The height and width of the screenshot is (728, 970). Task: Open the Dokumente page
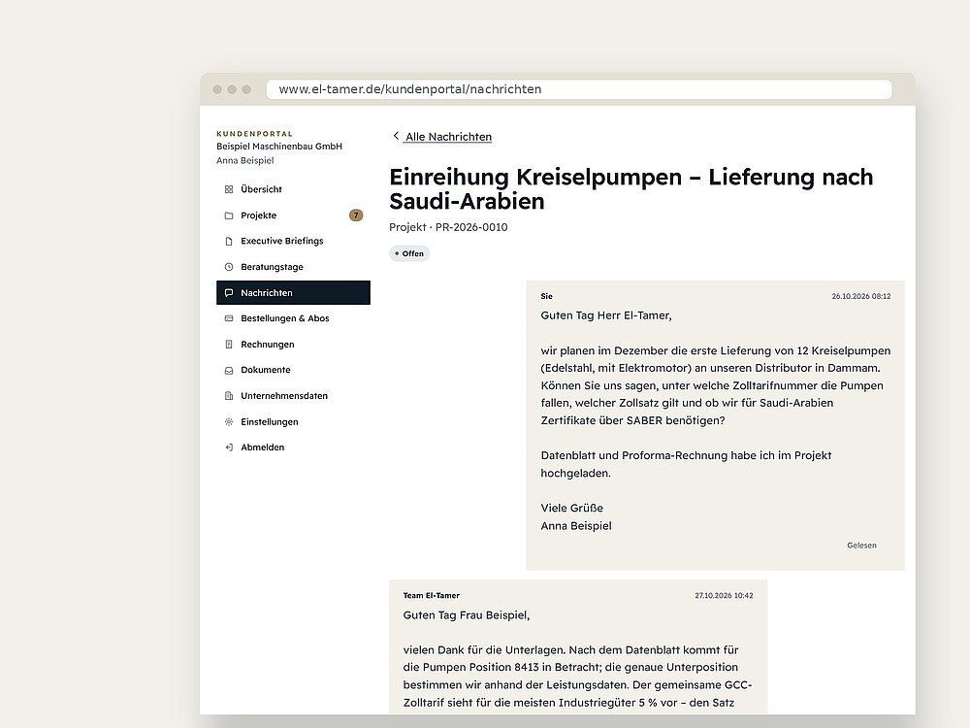click(x=293, y=370)
